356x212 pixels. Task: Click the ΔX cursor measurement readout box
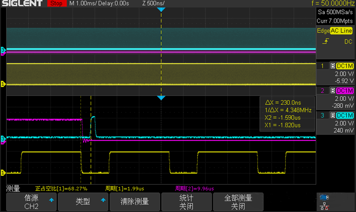287,113
